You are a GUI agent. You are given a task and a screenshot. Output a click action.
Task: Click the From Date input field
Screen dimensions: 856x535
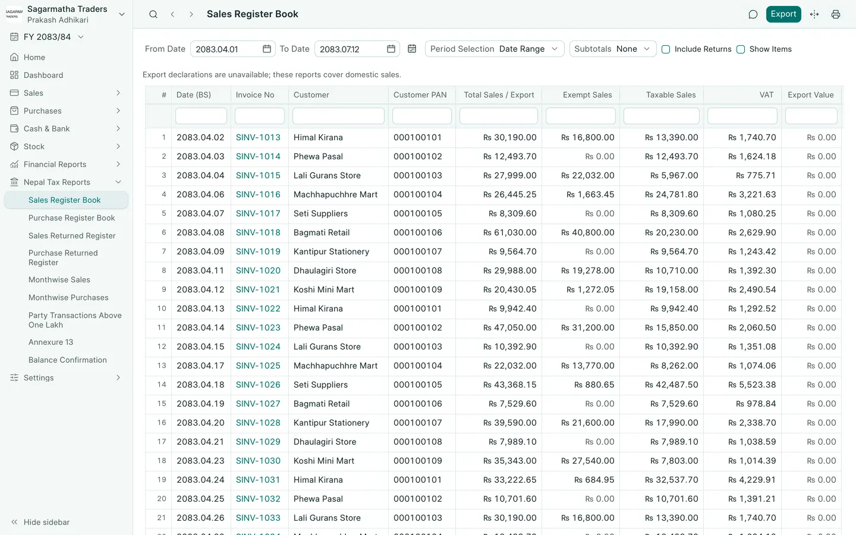pos(232,49)
